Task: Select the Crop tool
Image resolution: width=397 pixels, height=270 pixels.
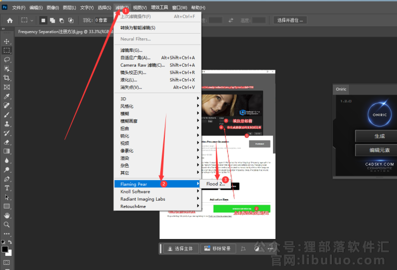Action: (x=7, y=78)
